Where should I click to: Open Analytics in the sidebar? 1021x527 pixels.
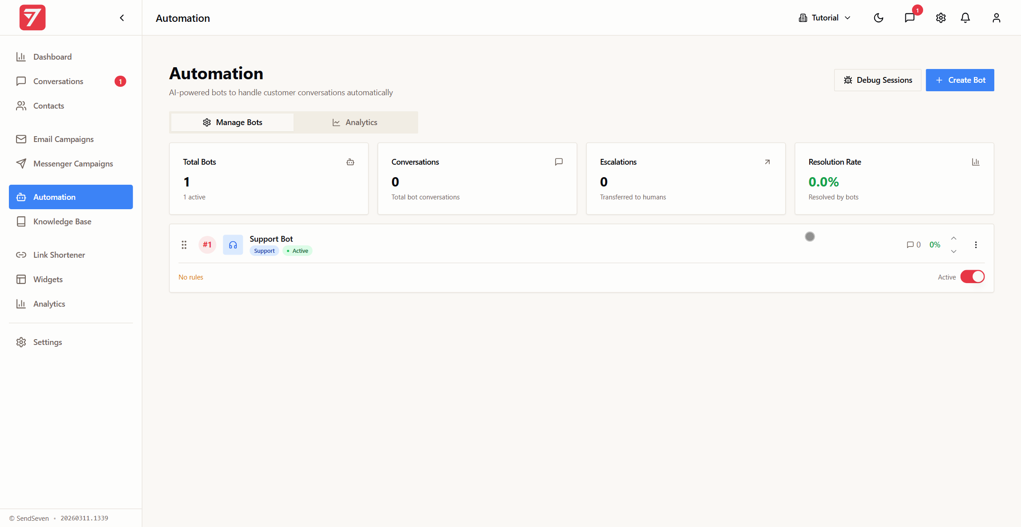(71, 304)
